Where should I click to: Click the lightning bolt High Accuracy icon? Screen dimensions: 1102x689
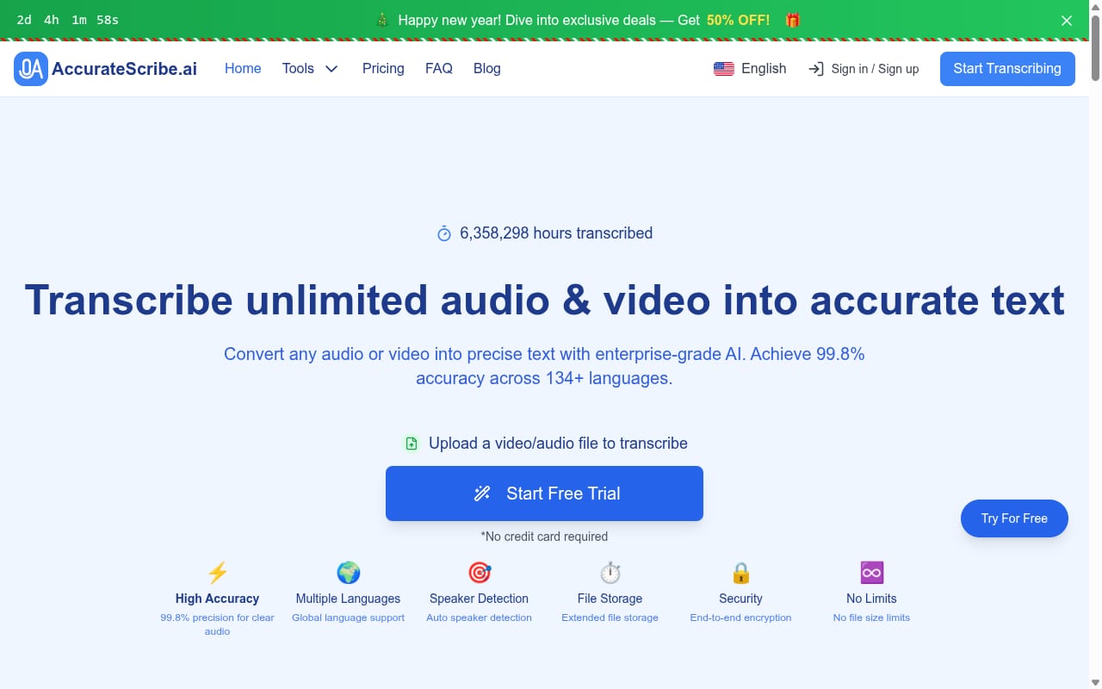coord(217,573)
